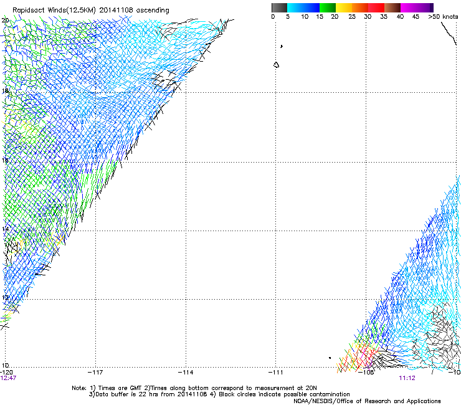461x405 pixels.
Task: Select the green 15-20 knots legend swatch
Action: (x=328, y=7)
